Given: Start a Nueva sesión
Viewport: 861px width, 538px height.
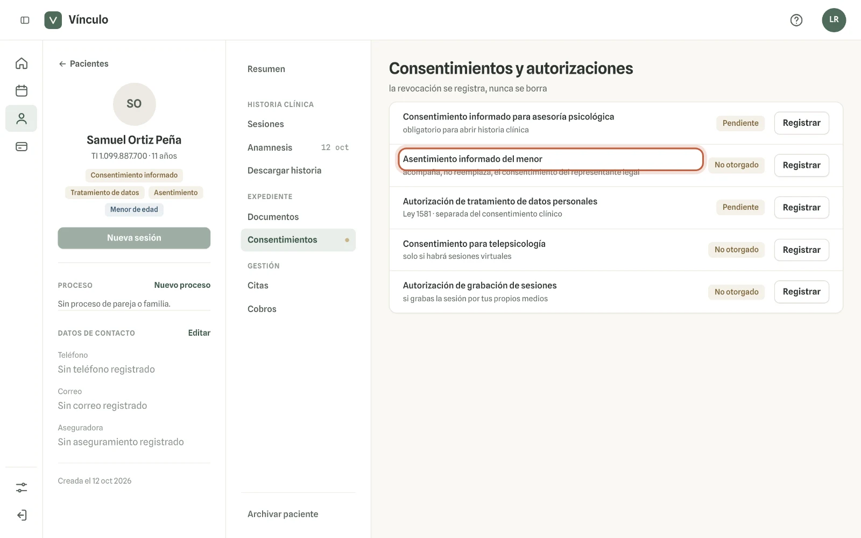Looking at the screenshot, I should (x=134, y=238).
